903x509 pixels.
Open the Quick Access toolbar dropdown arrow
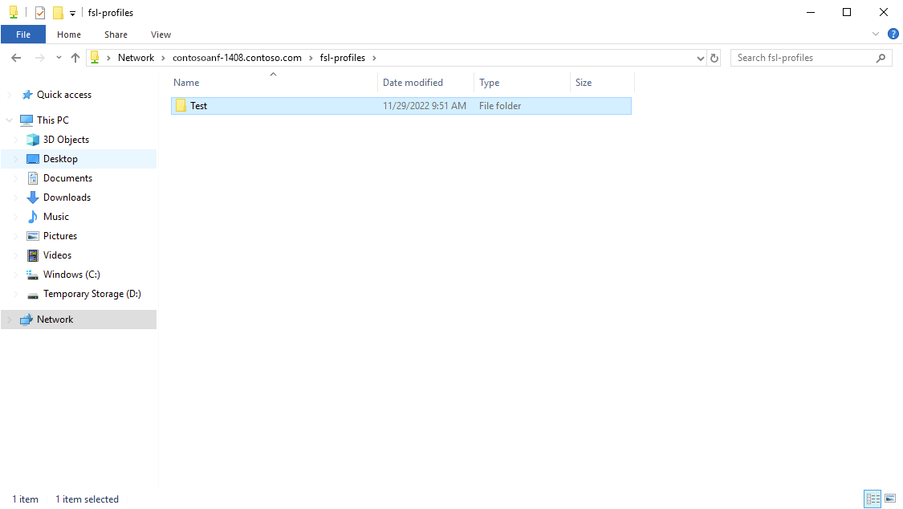(x=71, y=13)
